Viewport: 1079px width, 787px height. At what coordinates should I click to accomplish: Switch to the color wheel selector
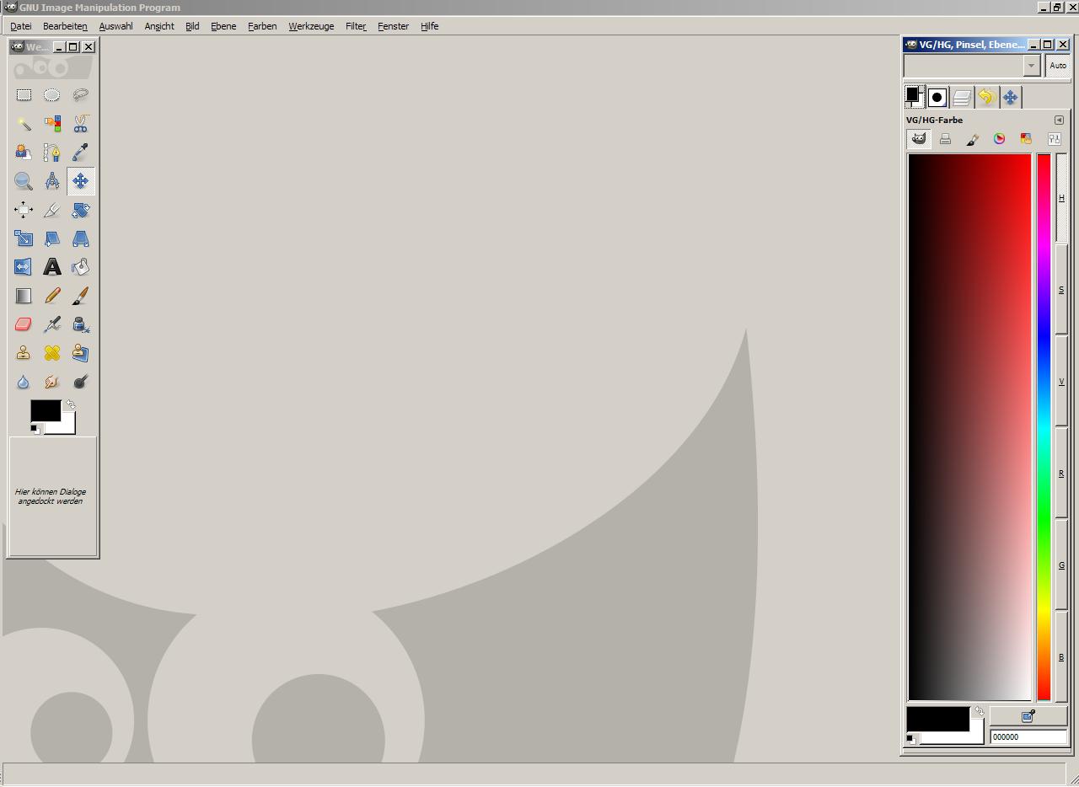pos(999,139)
